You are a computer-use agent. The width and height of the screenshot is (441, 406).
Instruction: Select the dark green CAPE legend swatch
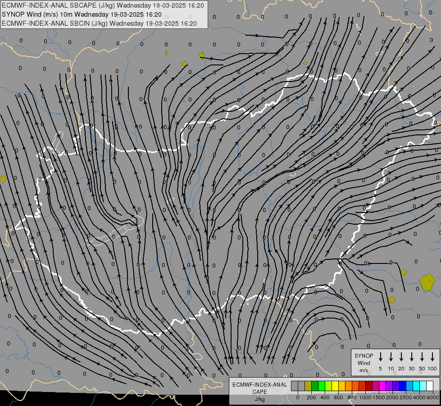click(x=315, y=386)
